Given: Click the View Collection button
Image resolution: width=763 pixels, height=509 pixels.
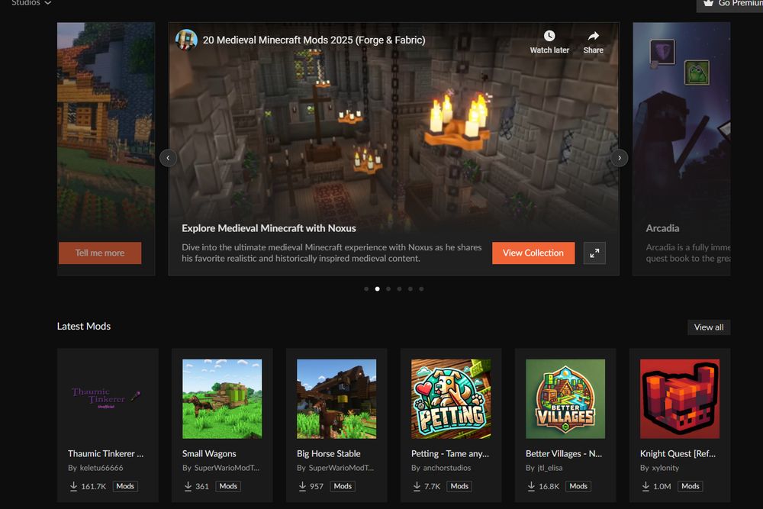Looking at the screenshot, I should click(533, 253).
